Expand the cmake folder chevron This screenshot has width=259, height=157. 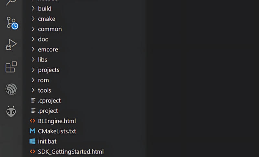click(33, 19)
